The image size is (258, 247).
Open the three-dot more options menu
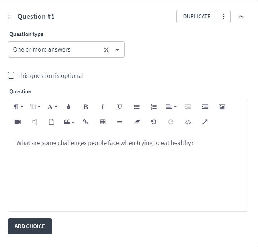coord(224,17)
